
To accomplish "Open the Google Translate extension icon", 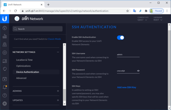I will click(x=135, y=11).
